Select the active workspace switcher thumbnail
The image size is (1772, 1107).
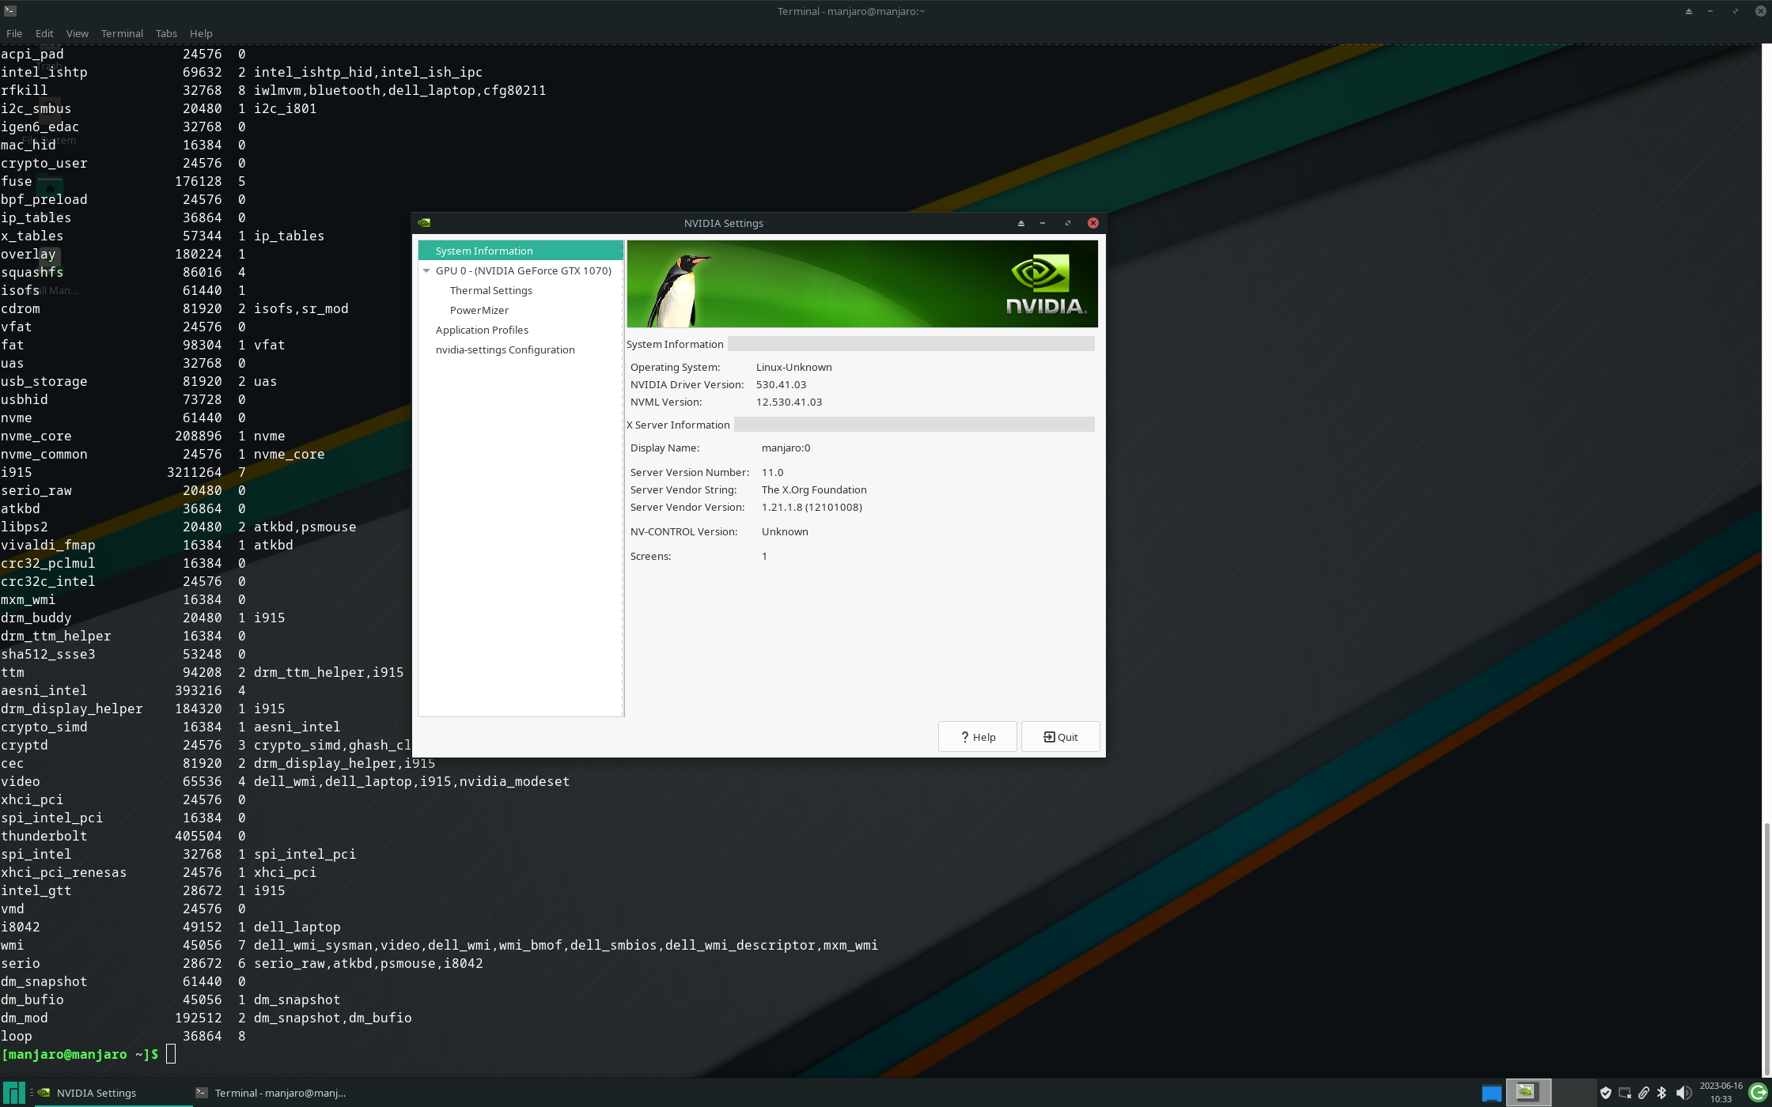[x=1527, y=1092]
